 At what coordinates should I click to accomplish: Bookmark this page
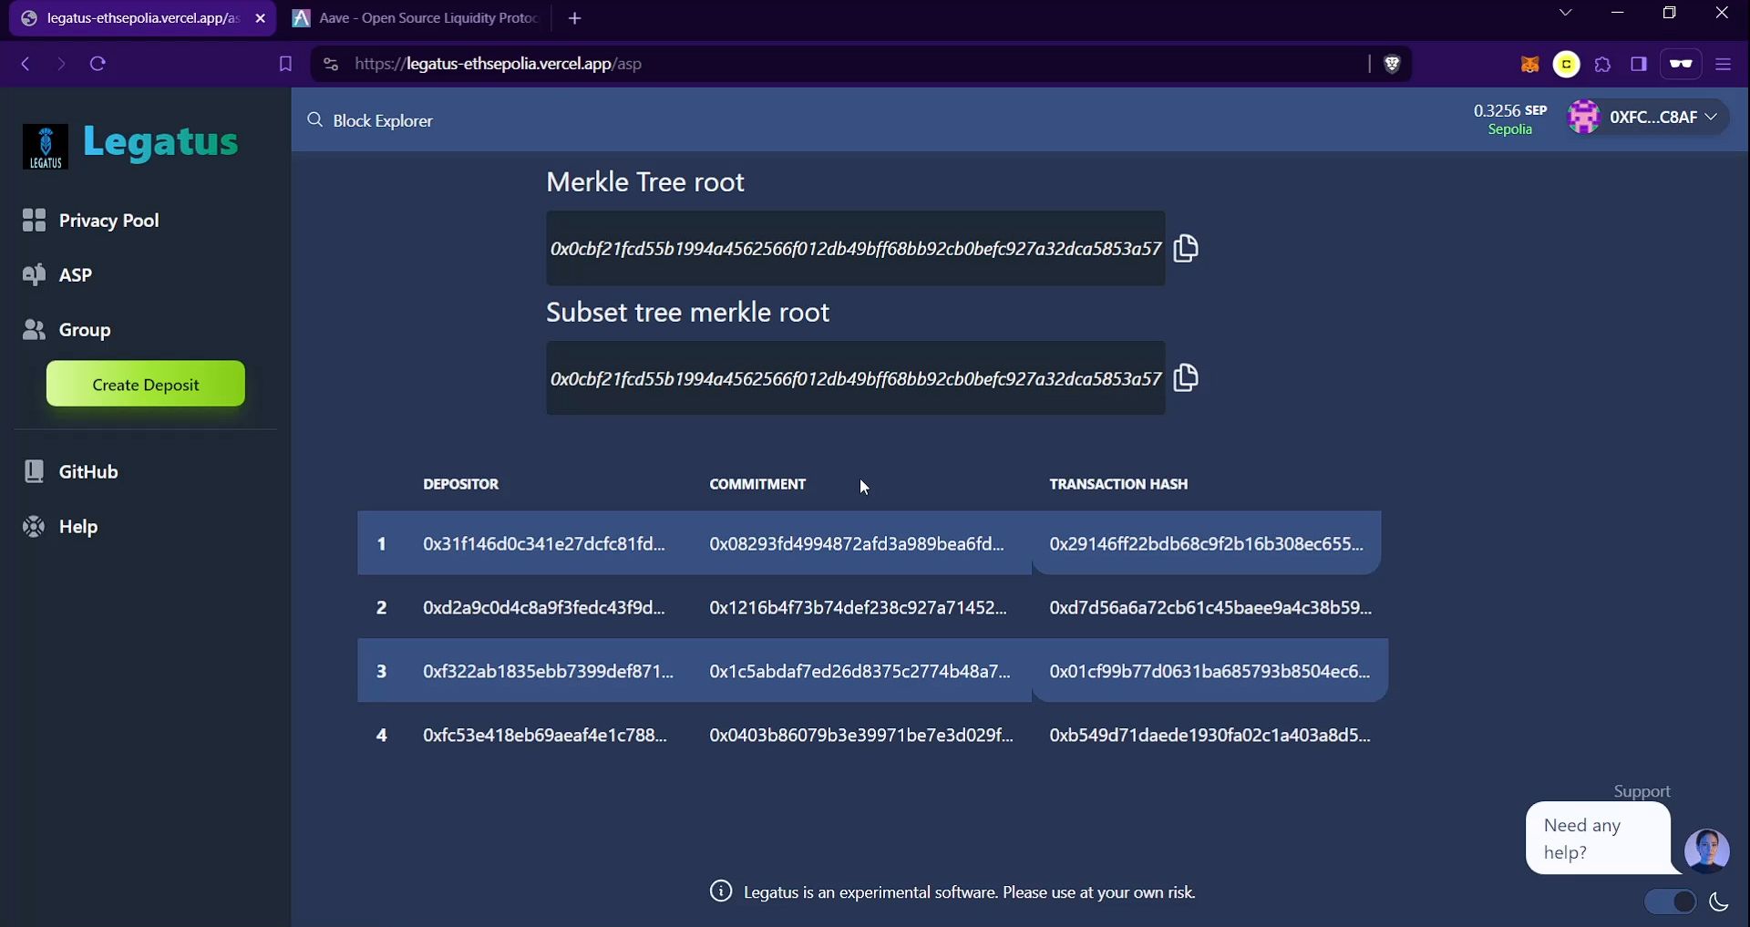click(285, 64)
